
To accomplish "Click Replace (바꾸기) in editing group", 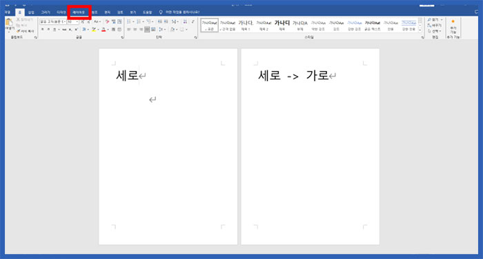I will (434, 25).
